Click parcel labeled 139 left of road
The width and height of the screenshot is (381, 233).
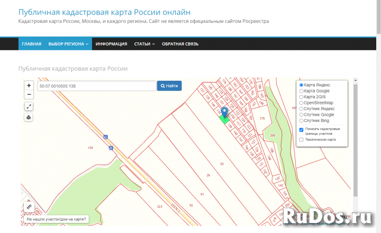90,148
